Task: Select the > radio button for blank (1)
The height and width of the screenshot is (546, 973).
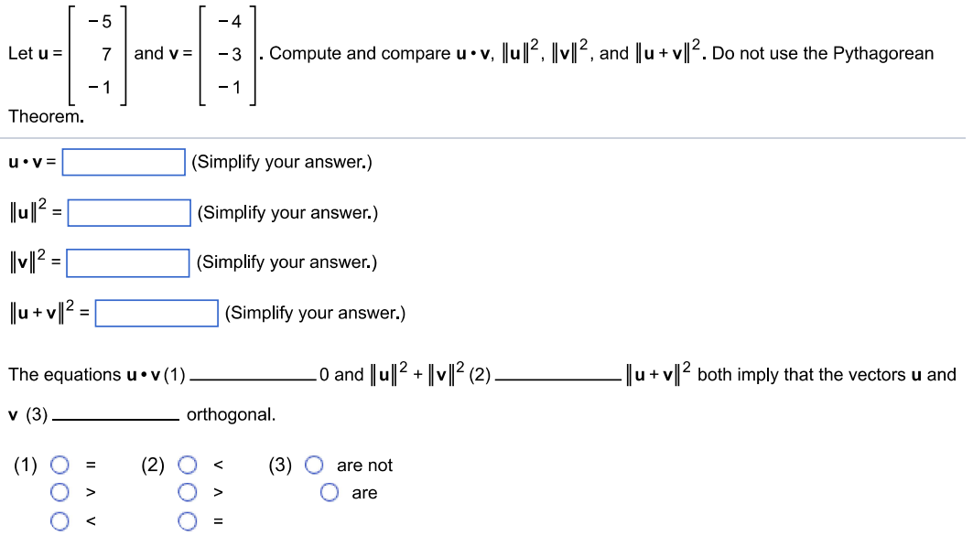Action: pos(59,492)
